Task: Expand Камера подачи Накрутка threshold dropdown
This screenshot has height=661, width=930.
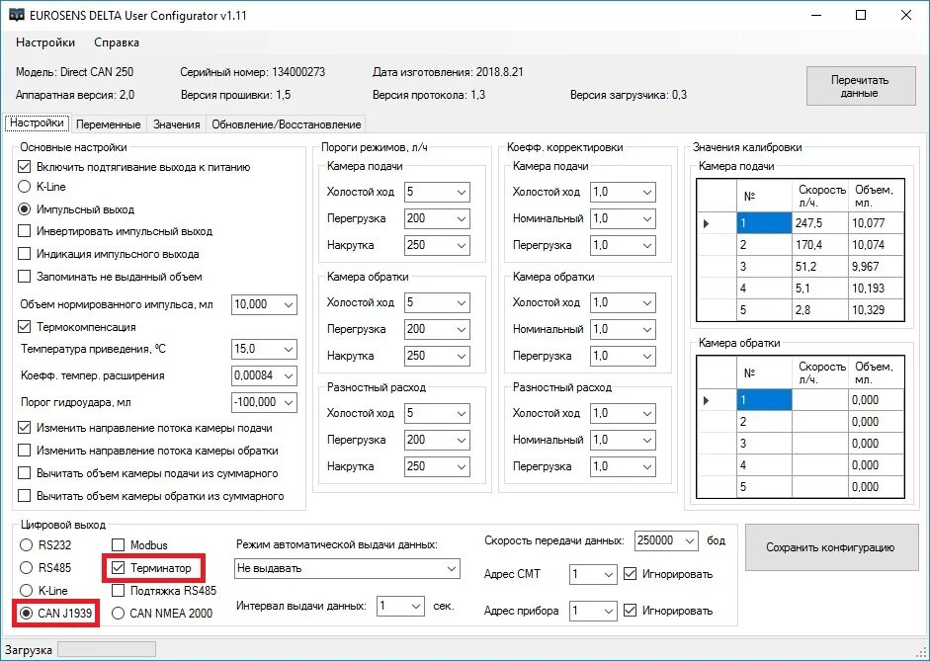Action: point(462,245)
